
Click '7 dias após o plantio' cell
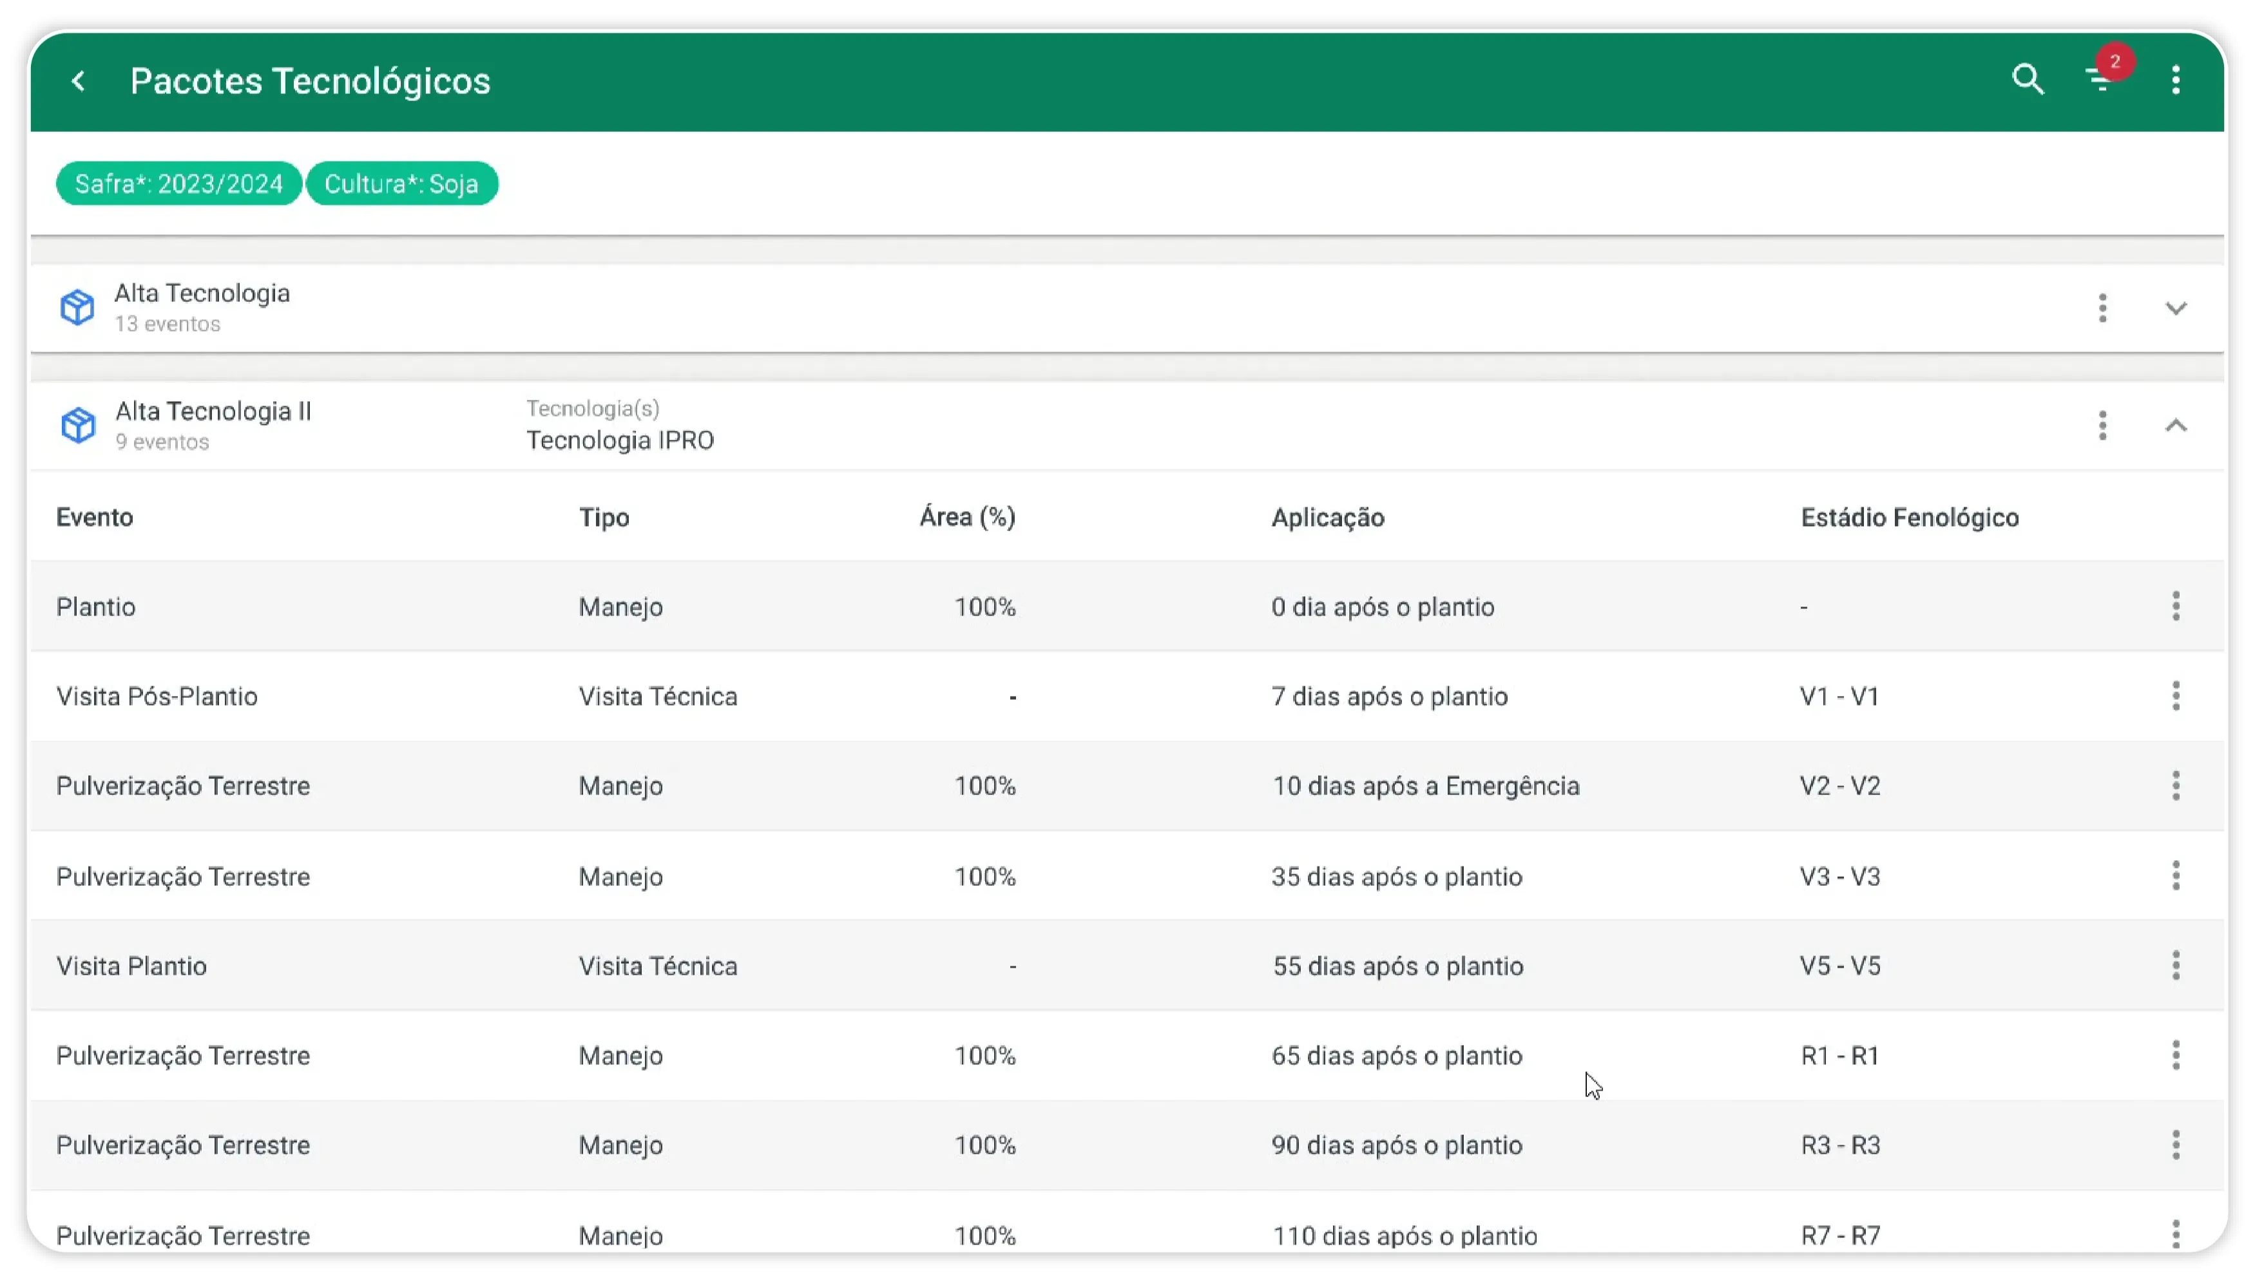click(1389, 697)
